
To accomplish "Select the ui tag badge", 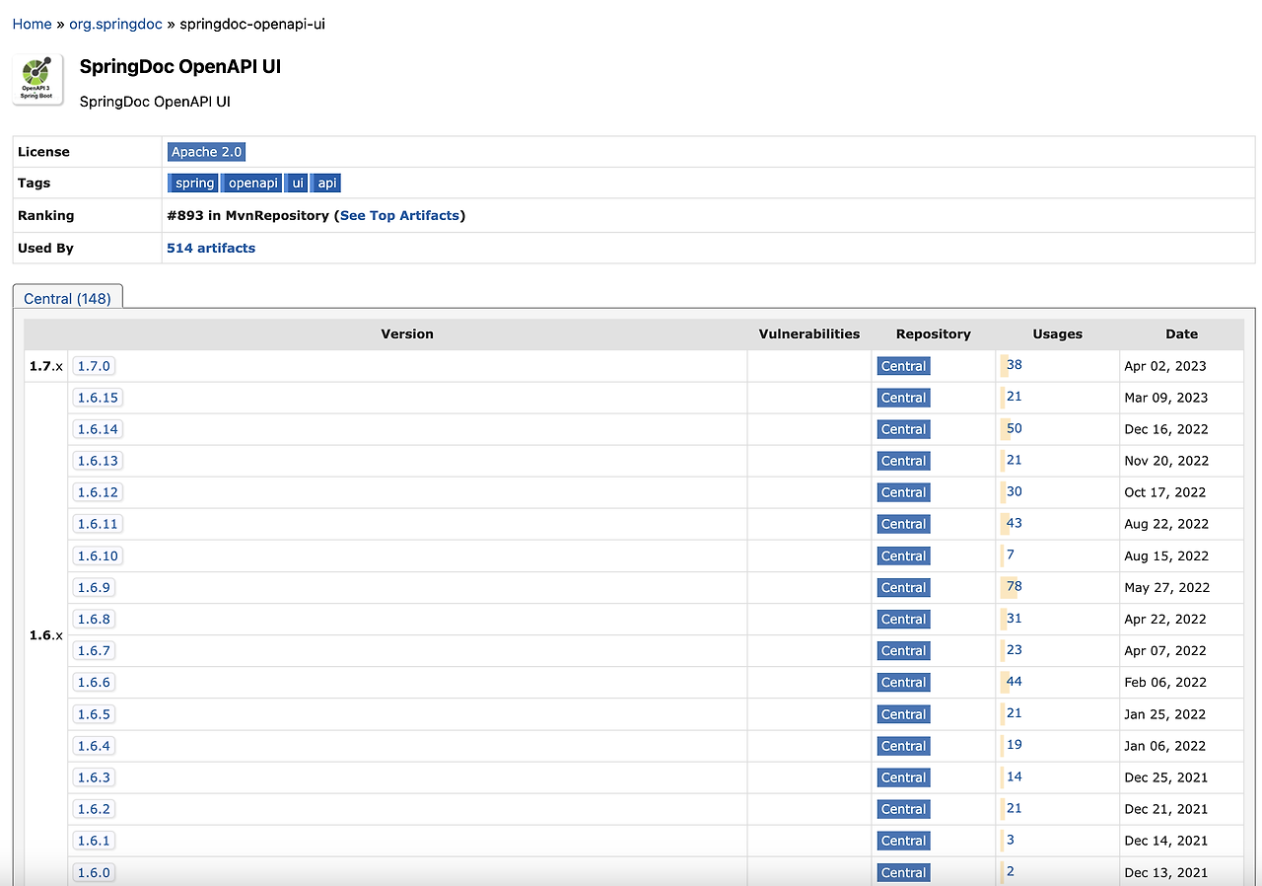I will 298,184.
